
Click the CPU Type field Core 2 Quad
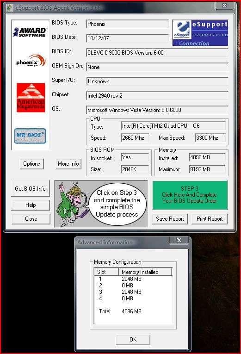pyautogui.click(x=173, y=126)
